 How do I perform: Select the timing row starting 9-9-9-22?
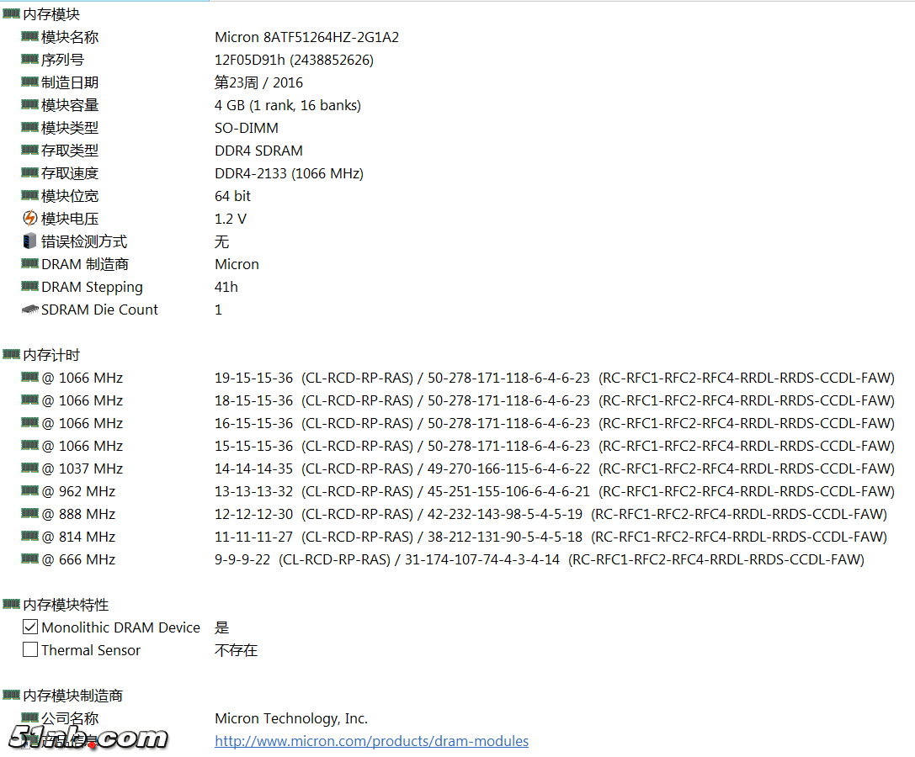coord(540,560)
